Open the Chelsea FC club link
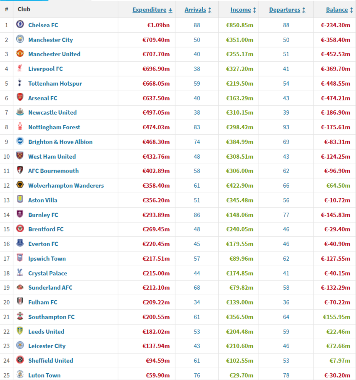This screenshot has width=356, height=380. pos(43,25)
